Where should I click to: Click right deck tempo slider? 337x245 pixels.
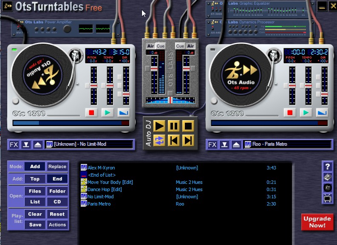(x=308, y=86)
